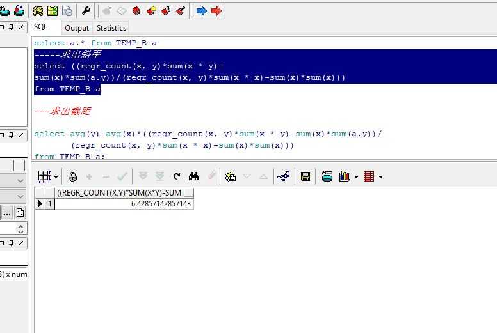The height and width of the screenshot is (333, 497).
Task: Select result cell 6.42857142857143
Action: 124,204
